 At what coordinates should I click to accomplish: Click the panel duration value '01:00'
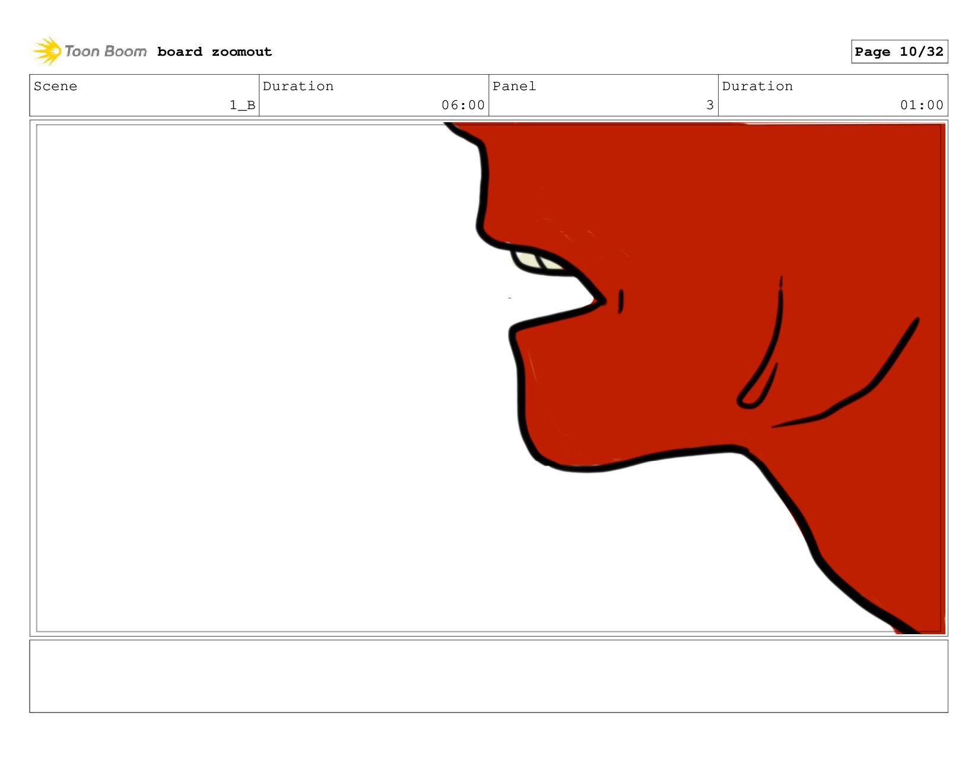tap(922, 105)
